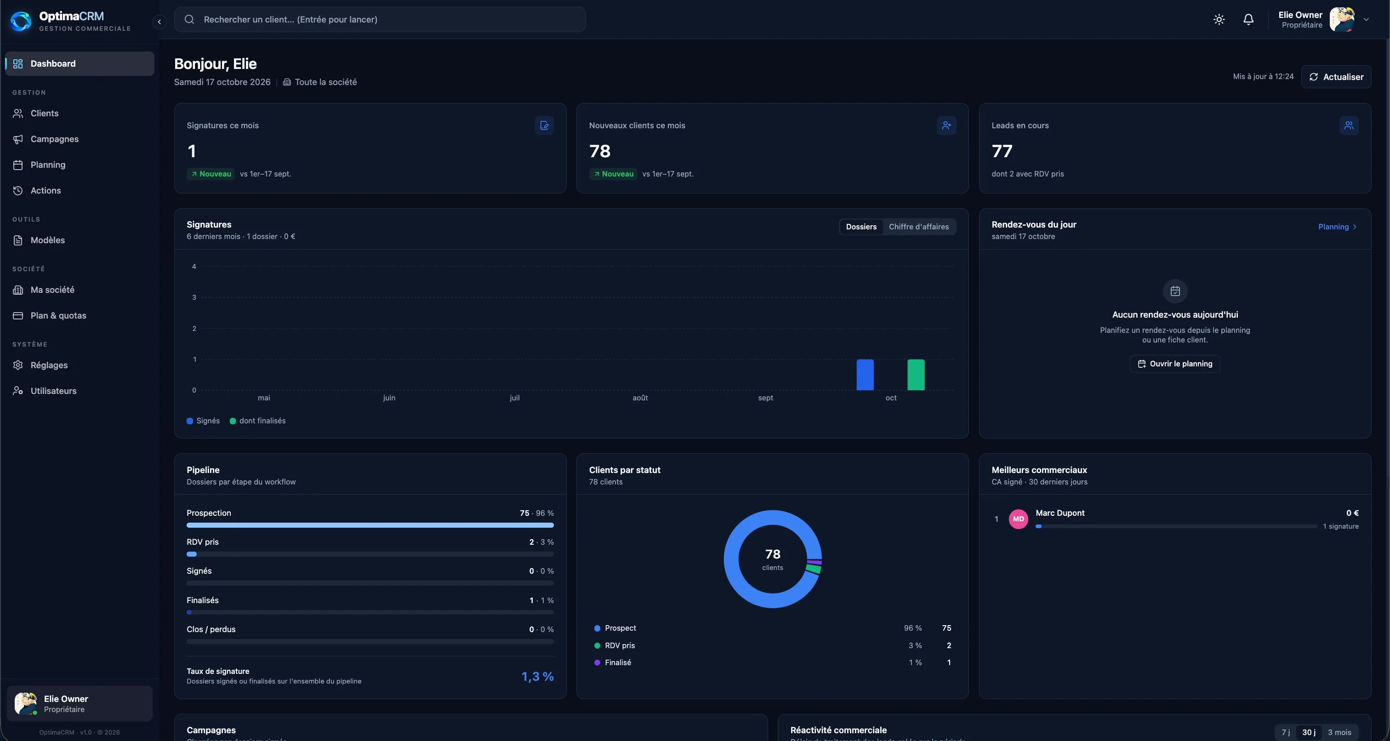This screenshot has height=741, width=1390.
Task: Toggle dont finalisés legend swatch
Action: [x=233, y=421]
